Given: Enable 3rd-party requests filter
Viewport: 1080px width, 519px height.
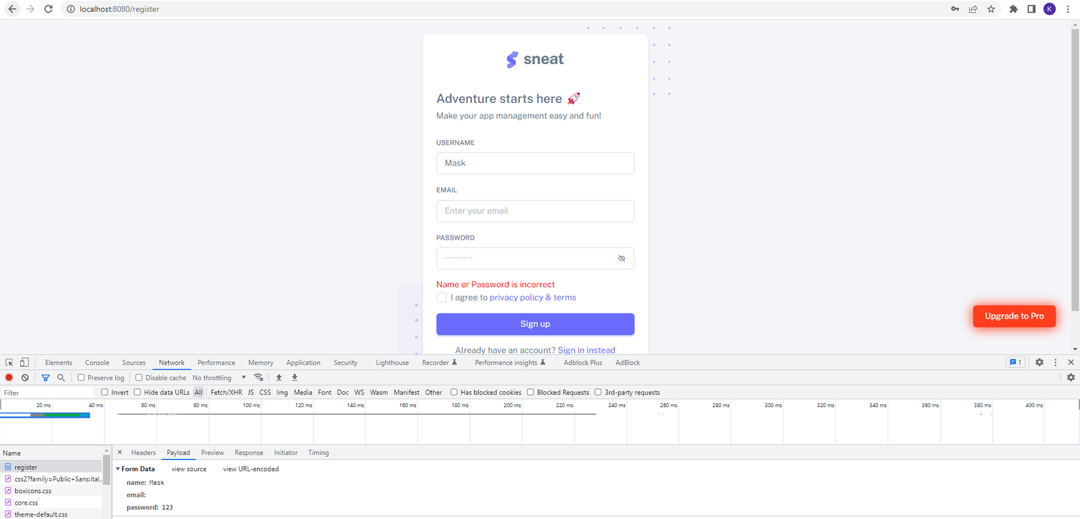Looking at the screenshot, I should [598, 393].
